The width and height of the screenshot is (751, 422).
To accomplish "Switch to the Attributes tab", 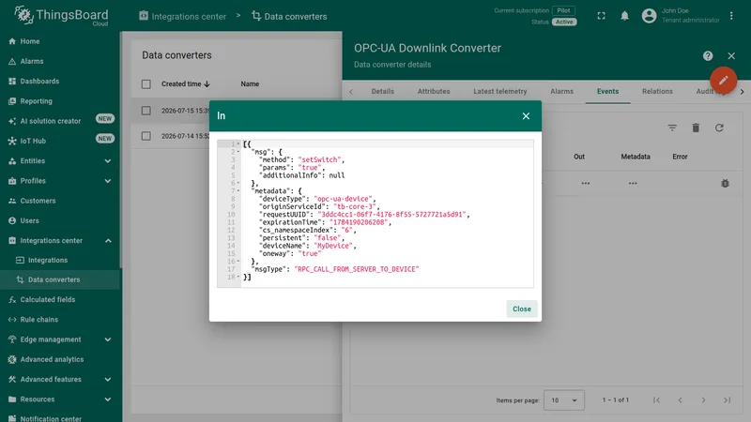I will pos(434,91).
